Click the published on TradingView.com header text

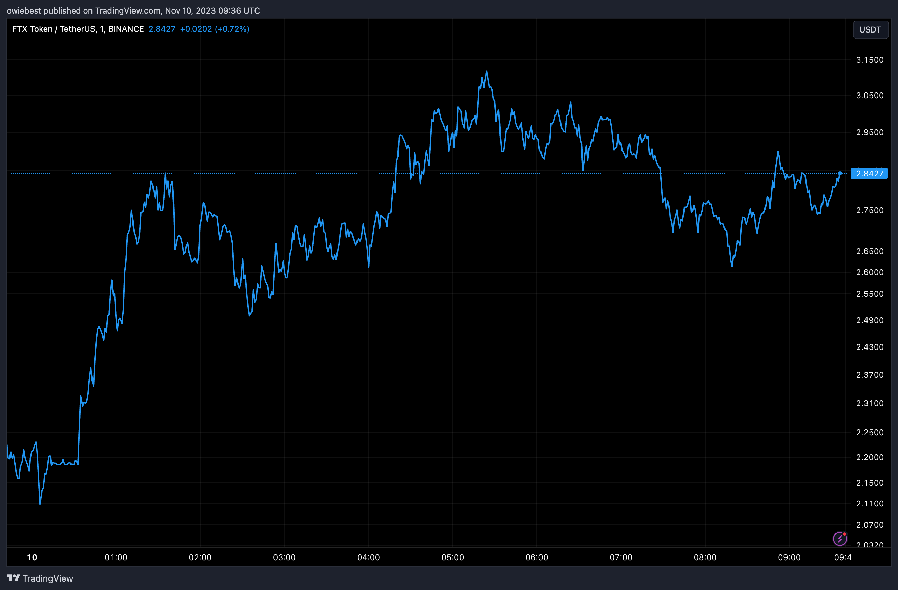(x=133, y=10)
